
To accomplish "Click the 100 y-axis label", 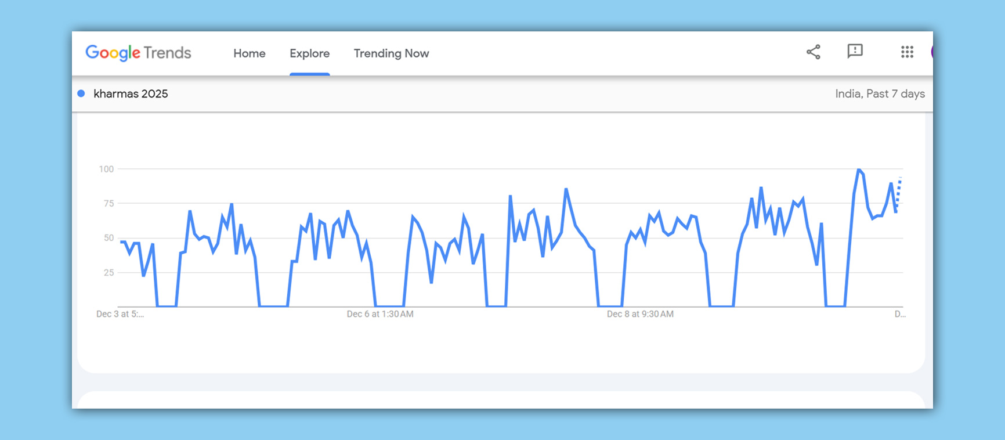I will tap(106, 169).
